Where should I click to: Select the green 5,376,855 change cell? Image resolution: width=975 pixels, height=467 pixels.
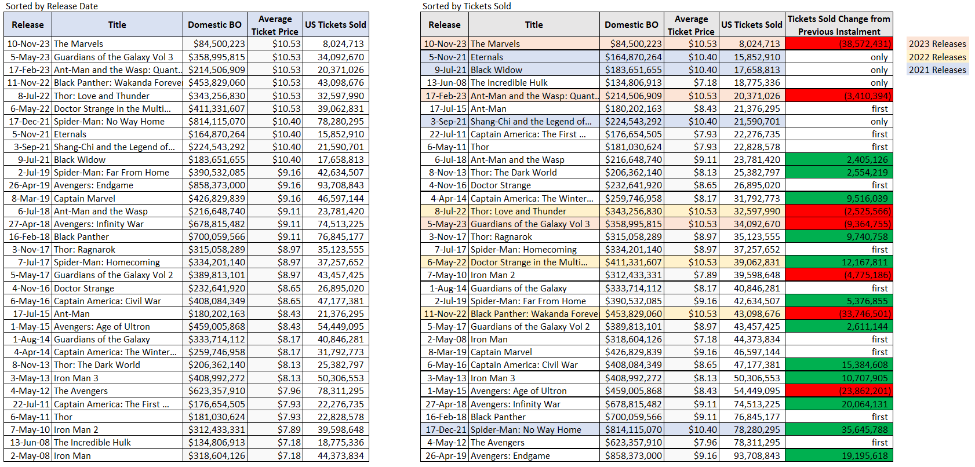(839, 301)
